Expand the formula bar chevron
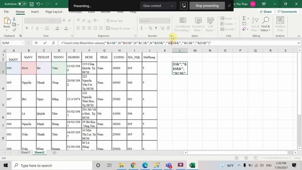This screenshot has height=170, width=302. (x=299, y=43)
